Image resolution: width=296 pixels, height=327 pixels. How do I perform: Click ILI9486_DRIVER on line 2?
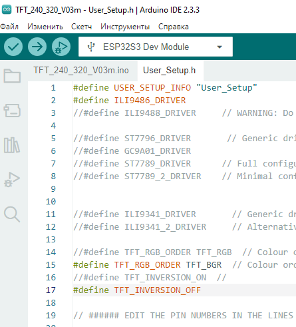pos(150,101)
